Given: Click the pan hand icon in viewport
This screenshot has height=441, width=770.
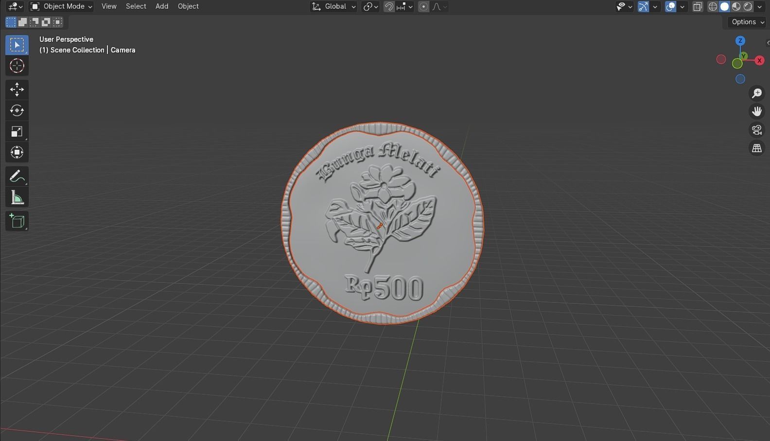Looking at the screenshot, I should click(757, 112).
